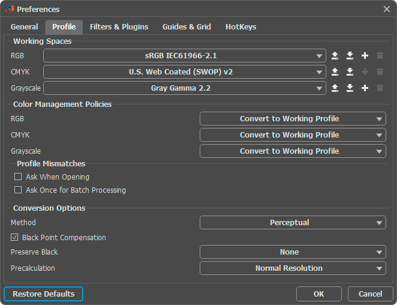Open the U.S. Web Coated (SWOP) v2 dropdown
The image size is (397, 305).
point(185,72)
